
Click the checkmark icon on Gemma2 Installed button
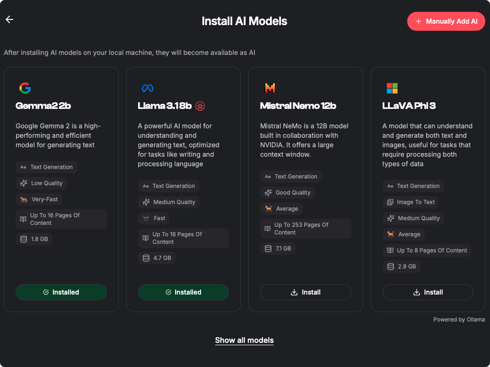[46, 292]
